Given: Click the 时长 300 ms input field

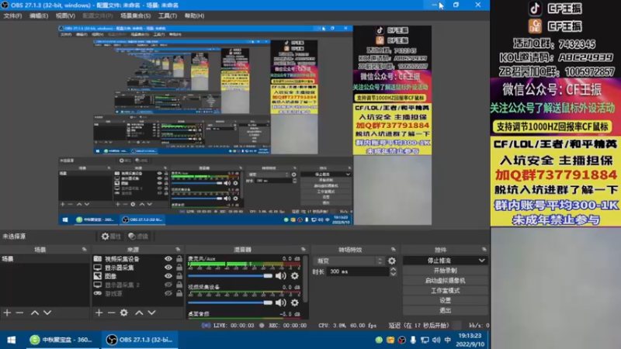Looking at the screenshot, I should click(358, 272).
